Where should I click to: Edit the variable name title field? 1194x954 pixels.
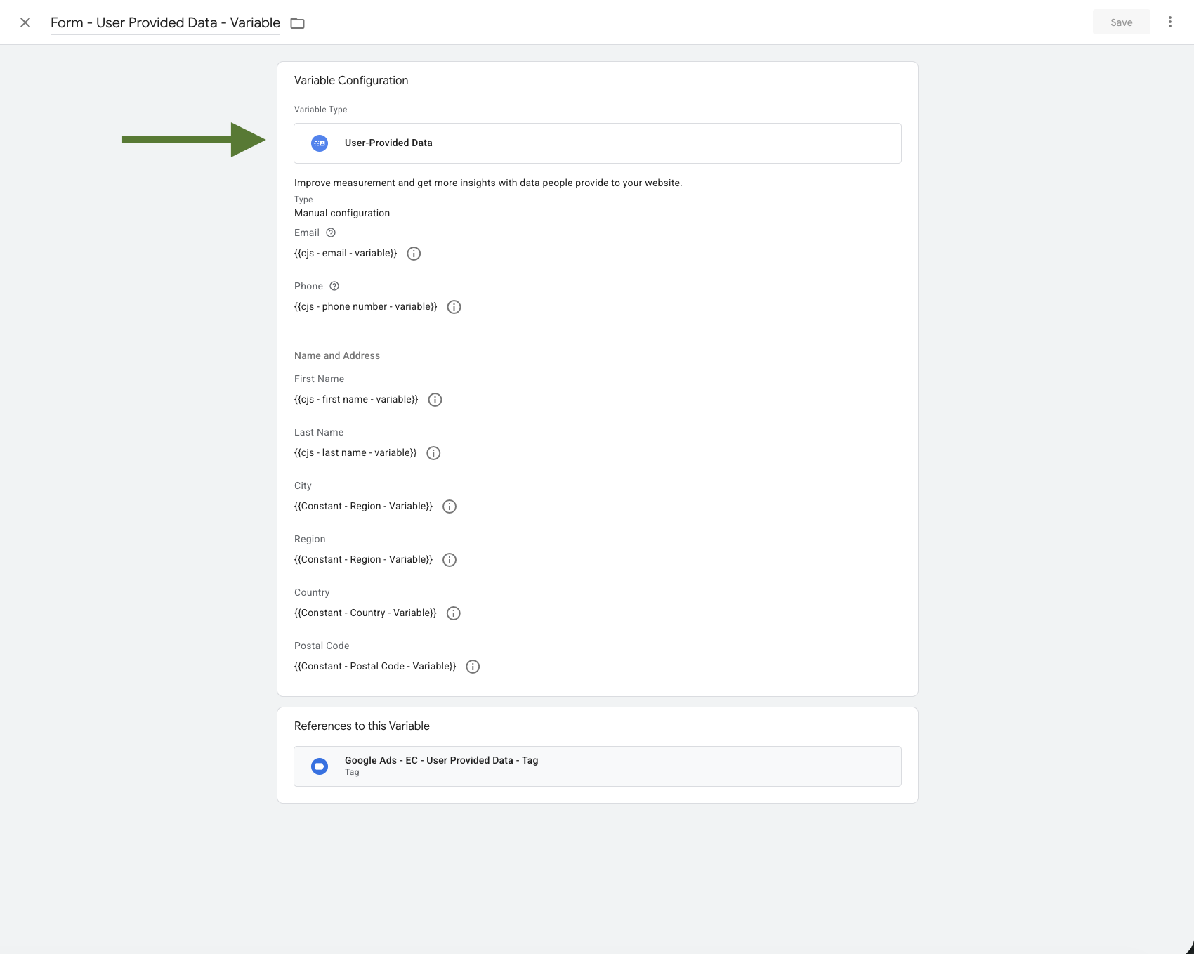[x=165, y=22]
